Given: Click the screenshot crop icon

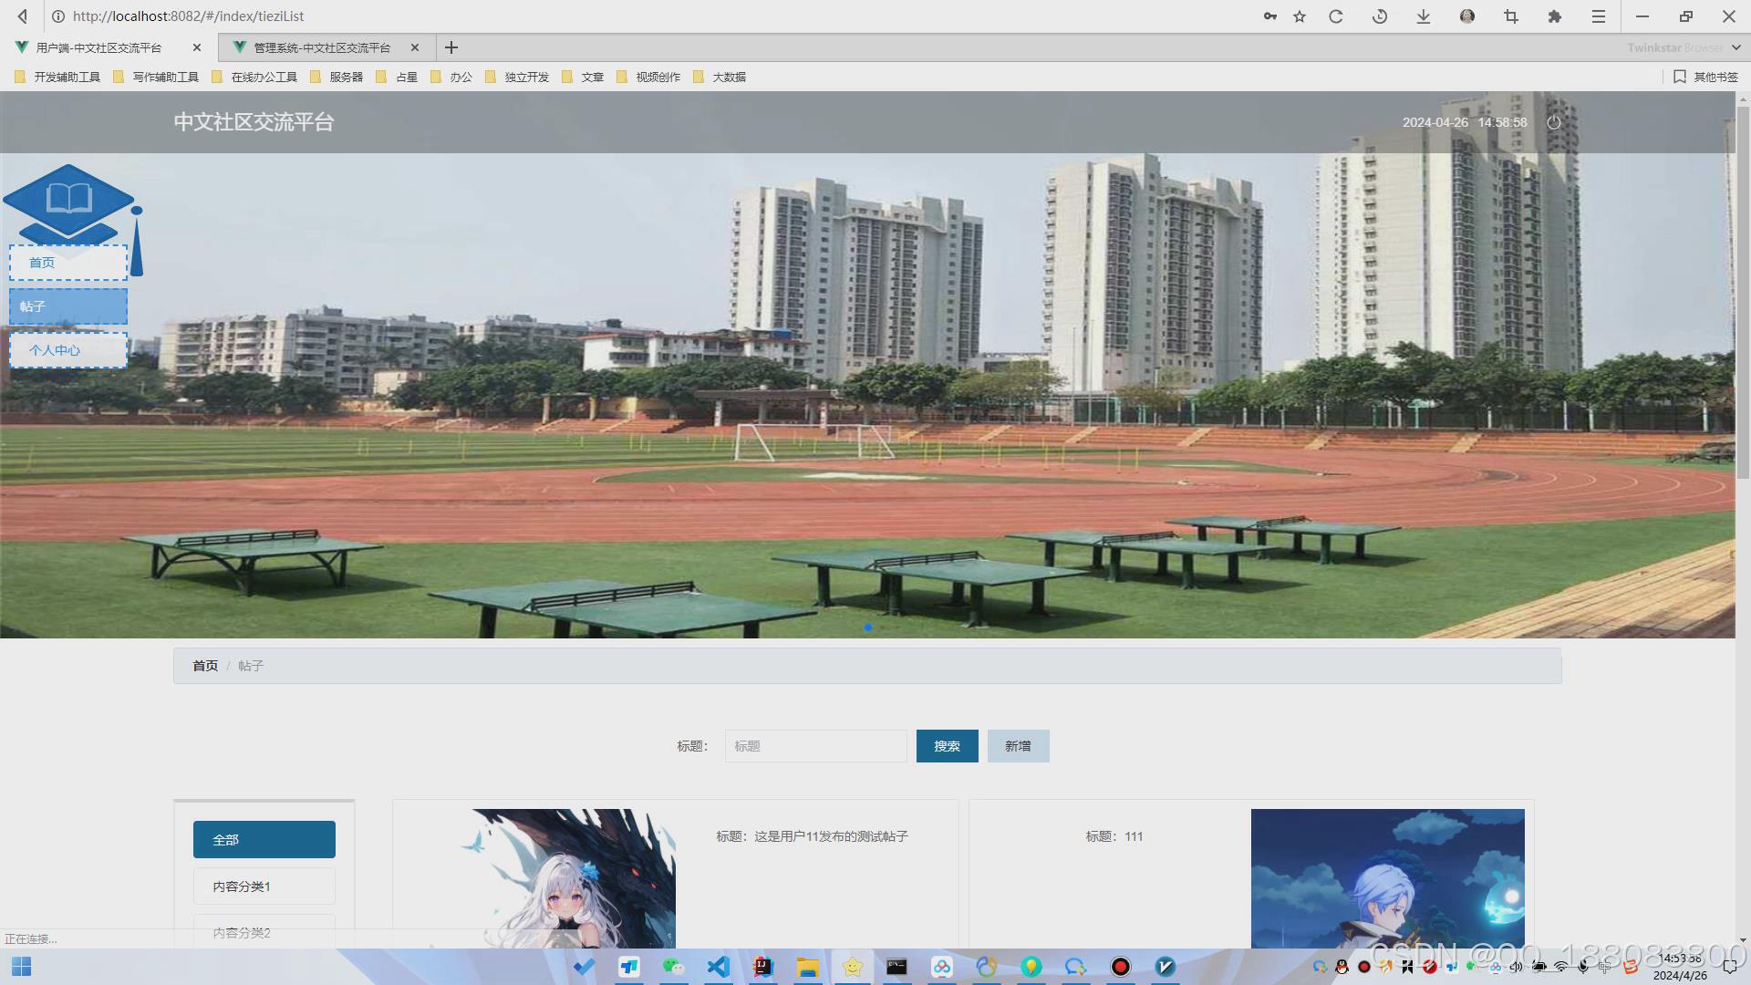Looking at the screenshot, I should pyautogui.click(x=1511, y=16).
